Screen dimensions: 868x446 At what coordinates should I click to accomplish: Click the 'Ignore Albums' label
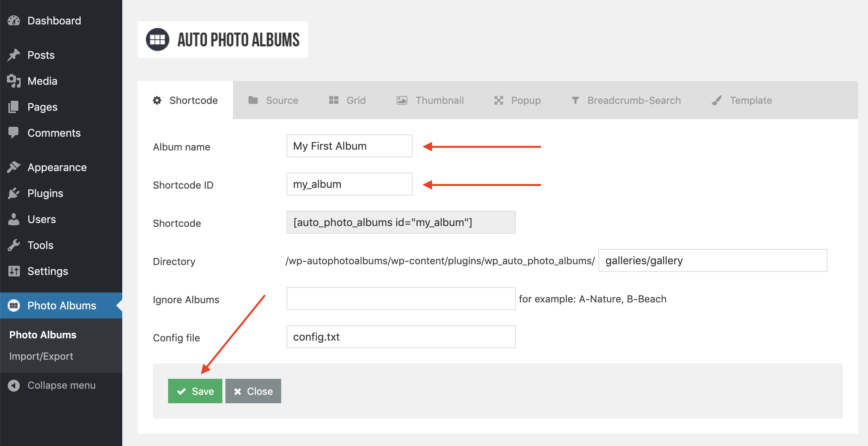click(x=186, y=300)
